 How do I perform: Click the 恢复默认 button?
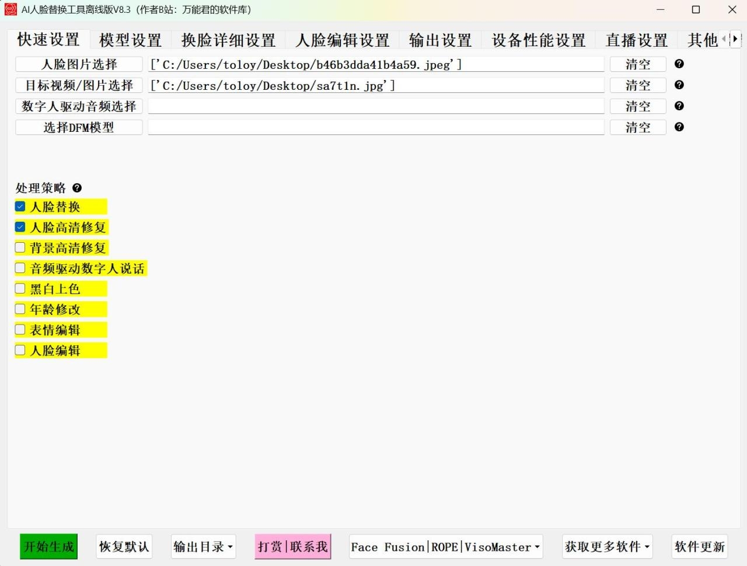pos(124,547)
